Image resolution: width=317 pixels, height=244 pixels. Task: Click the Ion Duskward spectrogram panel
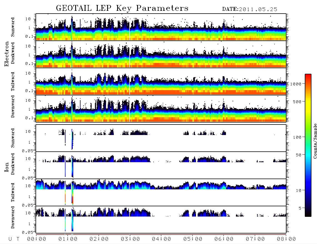(x=161, y=165)
